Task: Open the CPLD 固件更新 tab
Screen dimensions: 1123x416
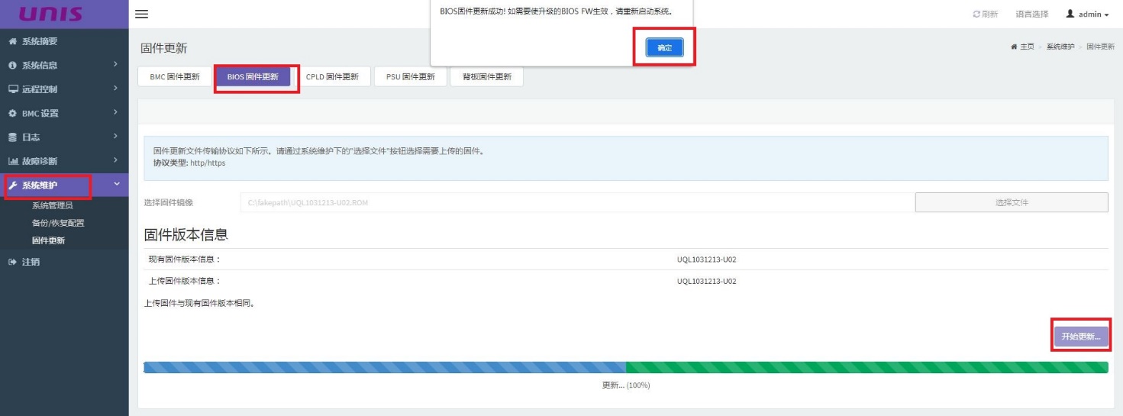Action: coord(332,77)
